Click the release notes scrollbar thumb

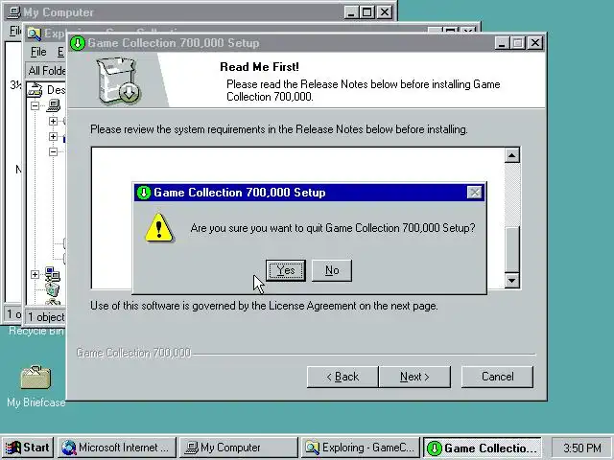(x=511, y=249)
